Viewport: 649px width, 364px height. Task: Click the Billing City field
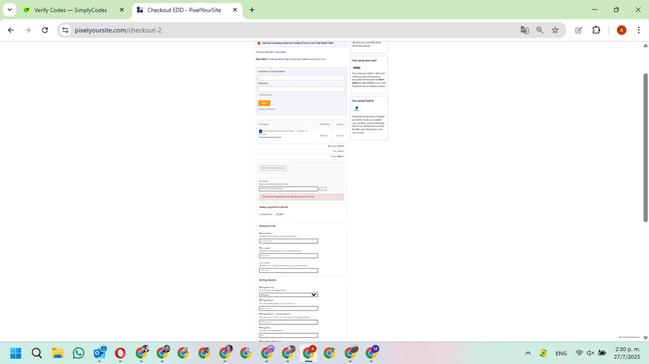pos(288,336)
